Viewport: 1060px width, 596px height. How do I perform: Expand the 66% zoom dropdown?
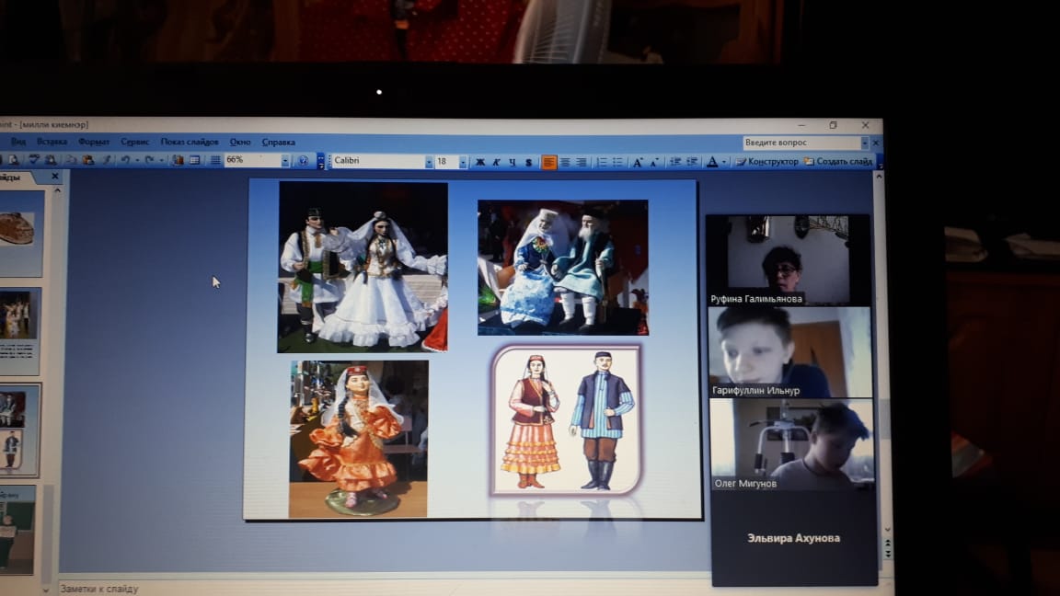click(x=285, y=161)
